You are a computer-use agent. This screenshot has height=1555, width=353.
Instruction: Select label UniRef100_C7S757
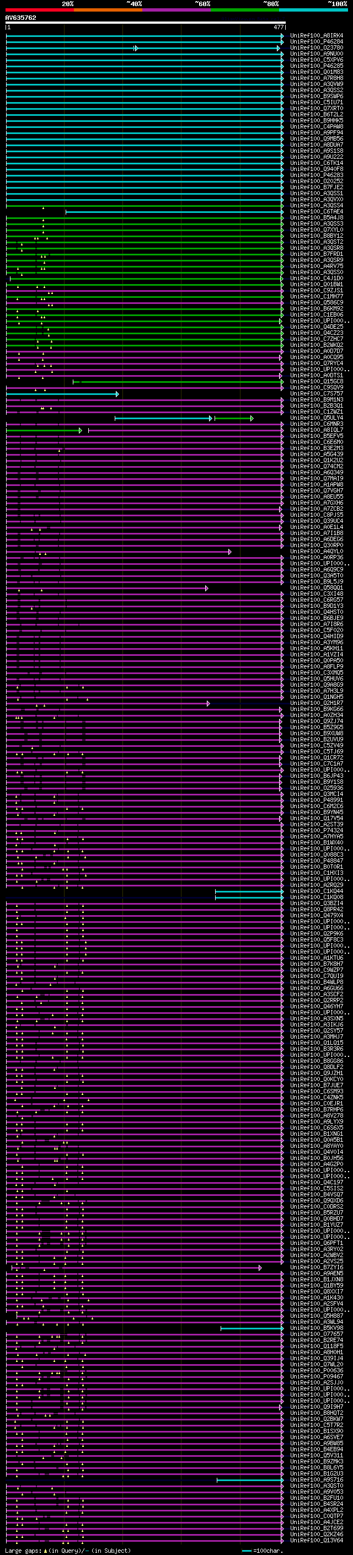(x=317, y=394)
